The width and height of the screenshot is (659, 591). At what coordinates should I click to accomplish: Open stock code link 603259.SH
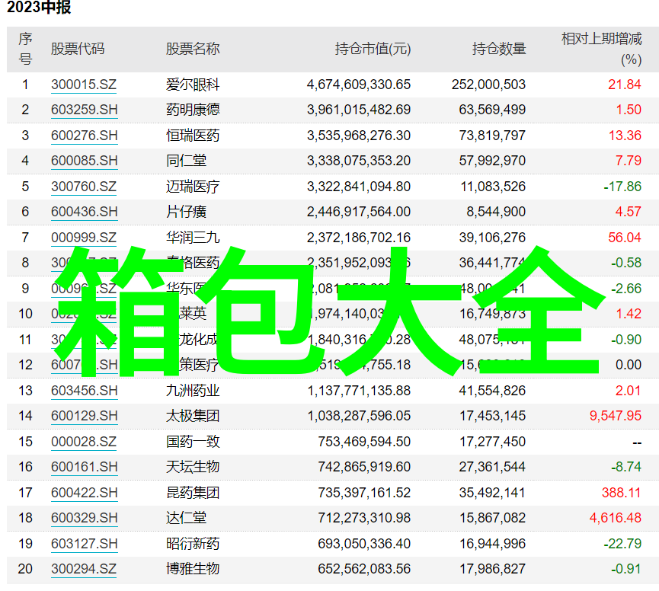84,110
